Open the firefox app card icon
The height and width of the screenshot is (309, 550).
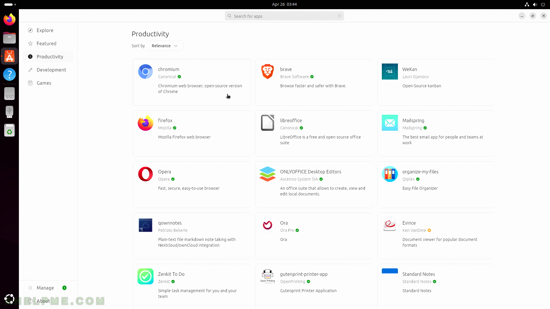click(146, 123)
